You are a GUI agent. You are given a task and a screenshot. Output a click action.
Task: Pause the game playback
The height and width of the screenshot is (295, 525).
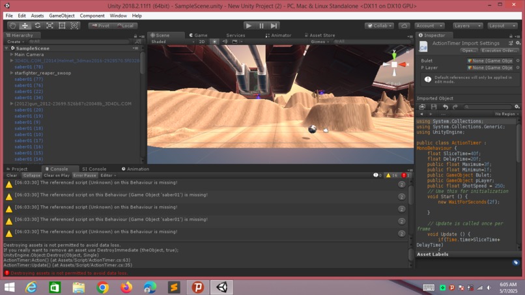pos(261,25)
